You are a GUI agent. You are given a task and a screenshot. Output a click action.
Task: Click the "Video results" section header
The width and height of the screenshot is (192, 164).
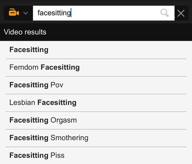click(25, 32)
